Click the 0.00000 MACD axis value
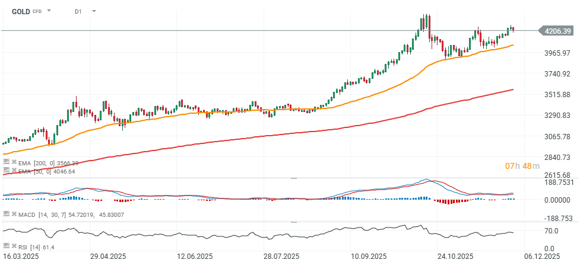The image size is (580, 266). [x=558, y=200]
